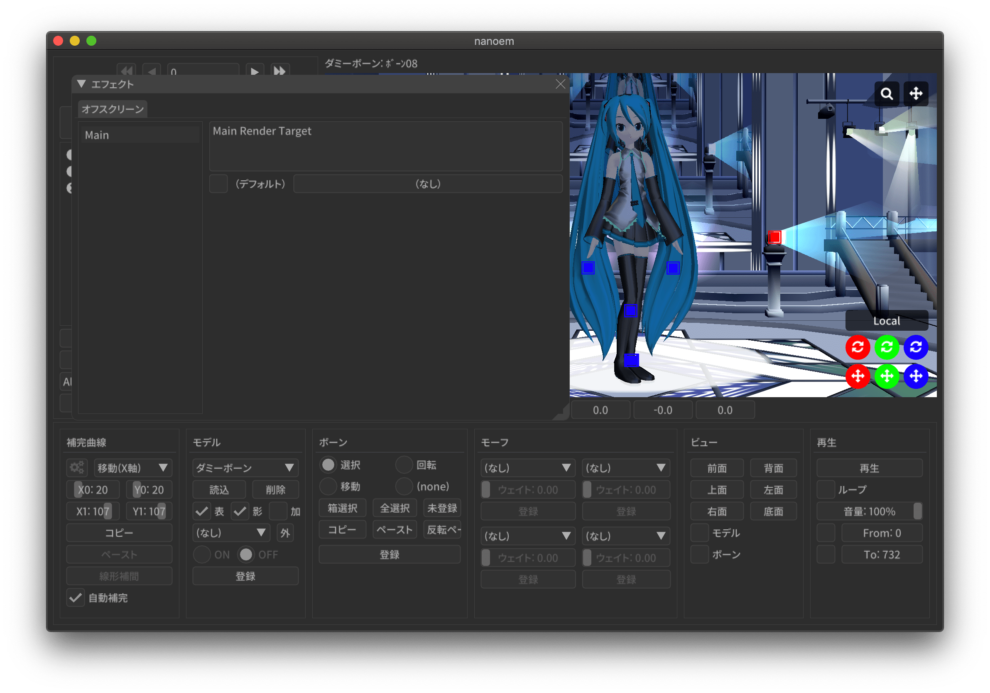Toggle the 自動補完 checkbox
The height and width of the screenshot is (693, 990).
pyautogui.click(x=76, y=597)
